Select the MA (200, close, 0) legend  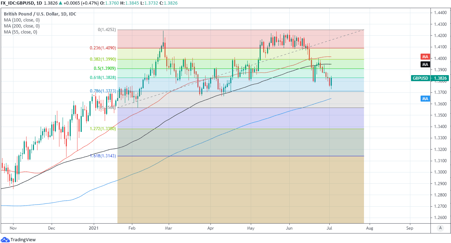coord(22,26)
